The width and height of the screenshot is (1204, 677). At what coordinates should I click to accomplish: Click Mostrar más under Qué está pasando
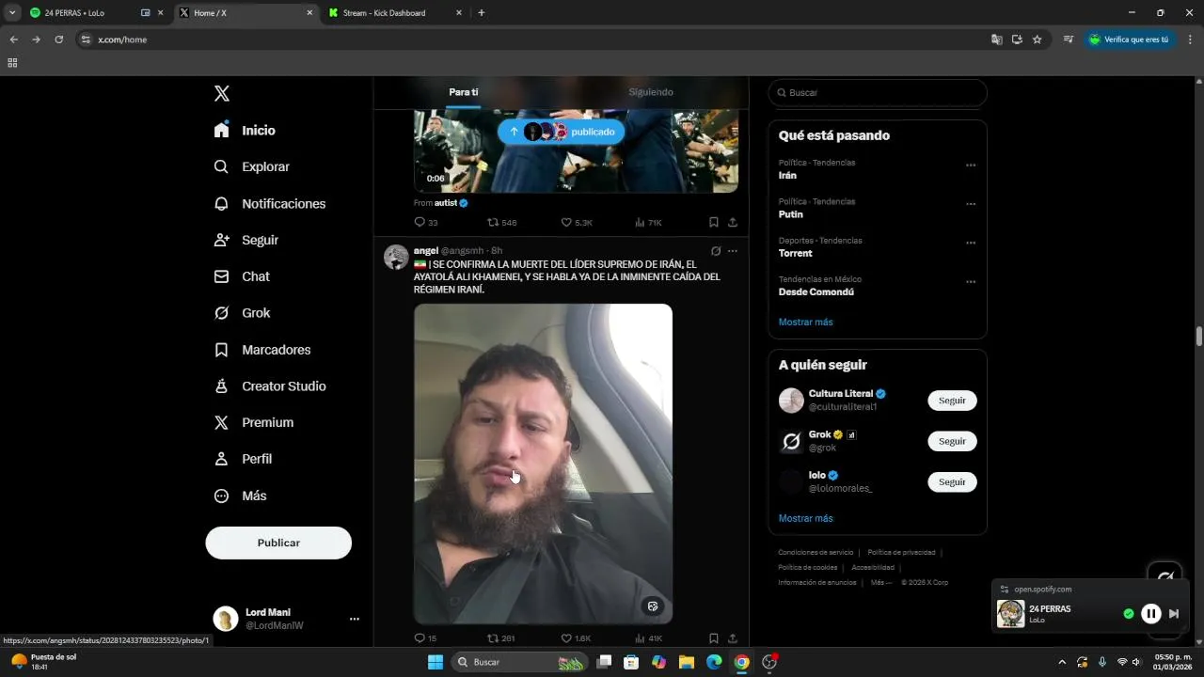click(805, 323)
